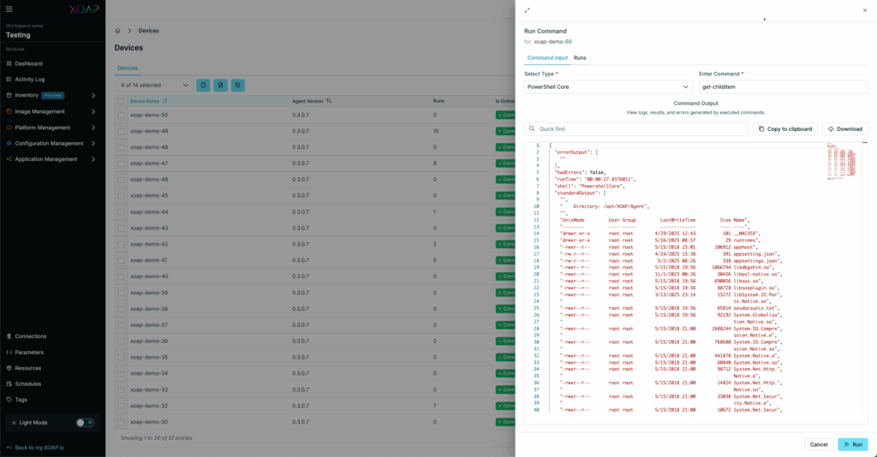Open Dashboard from the sidebar
The image size is (877, 457).
pyautogui.click(x=28, y=63)
